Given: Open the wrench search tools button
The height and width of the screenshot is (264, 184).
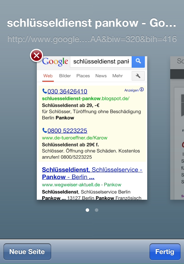Looking at the screenshot, I should click(x=138, y=76).
